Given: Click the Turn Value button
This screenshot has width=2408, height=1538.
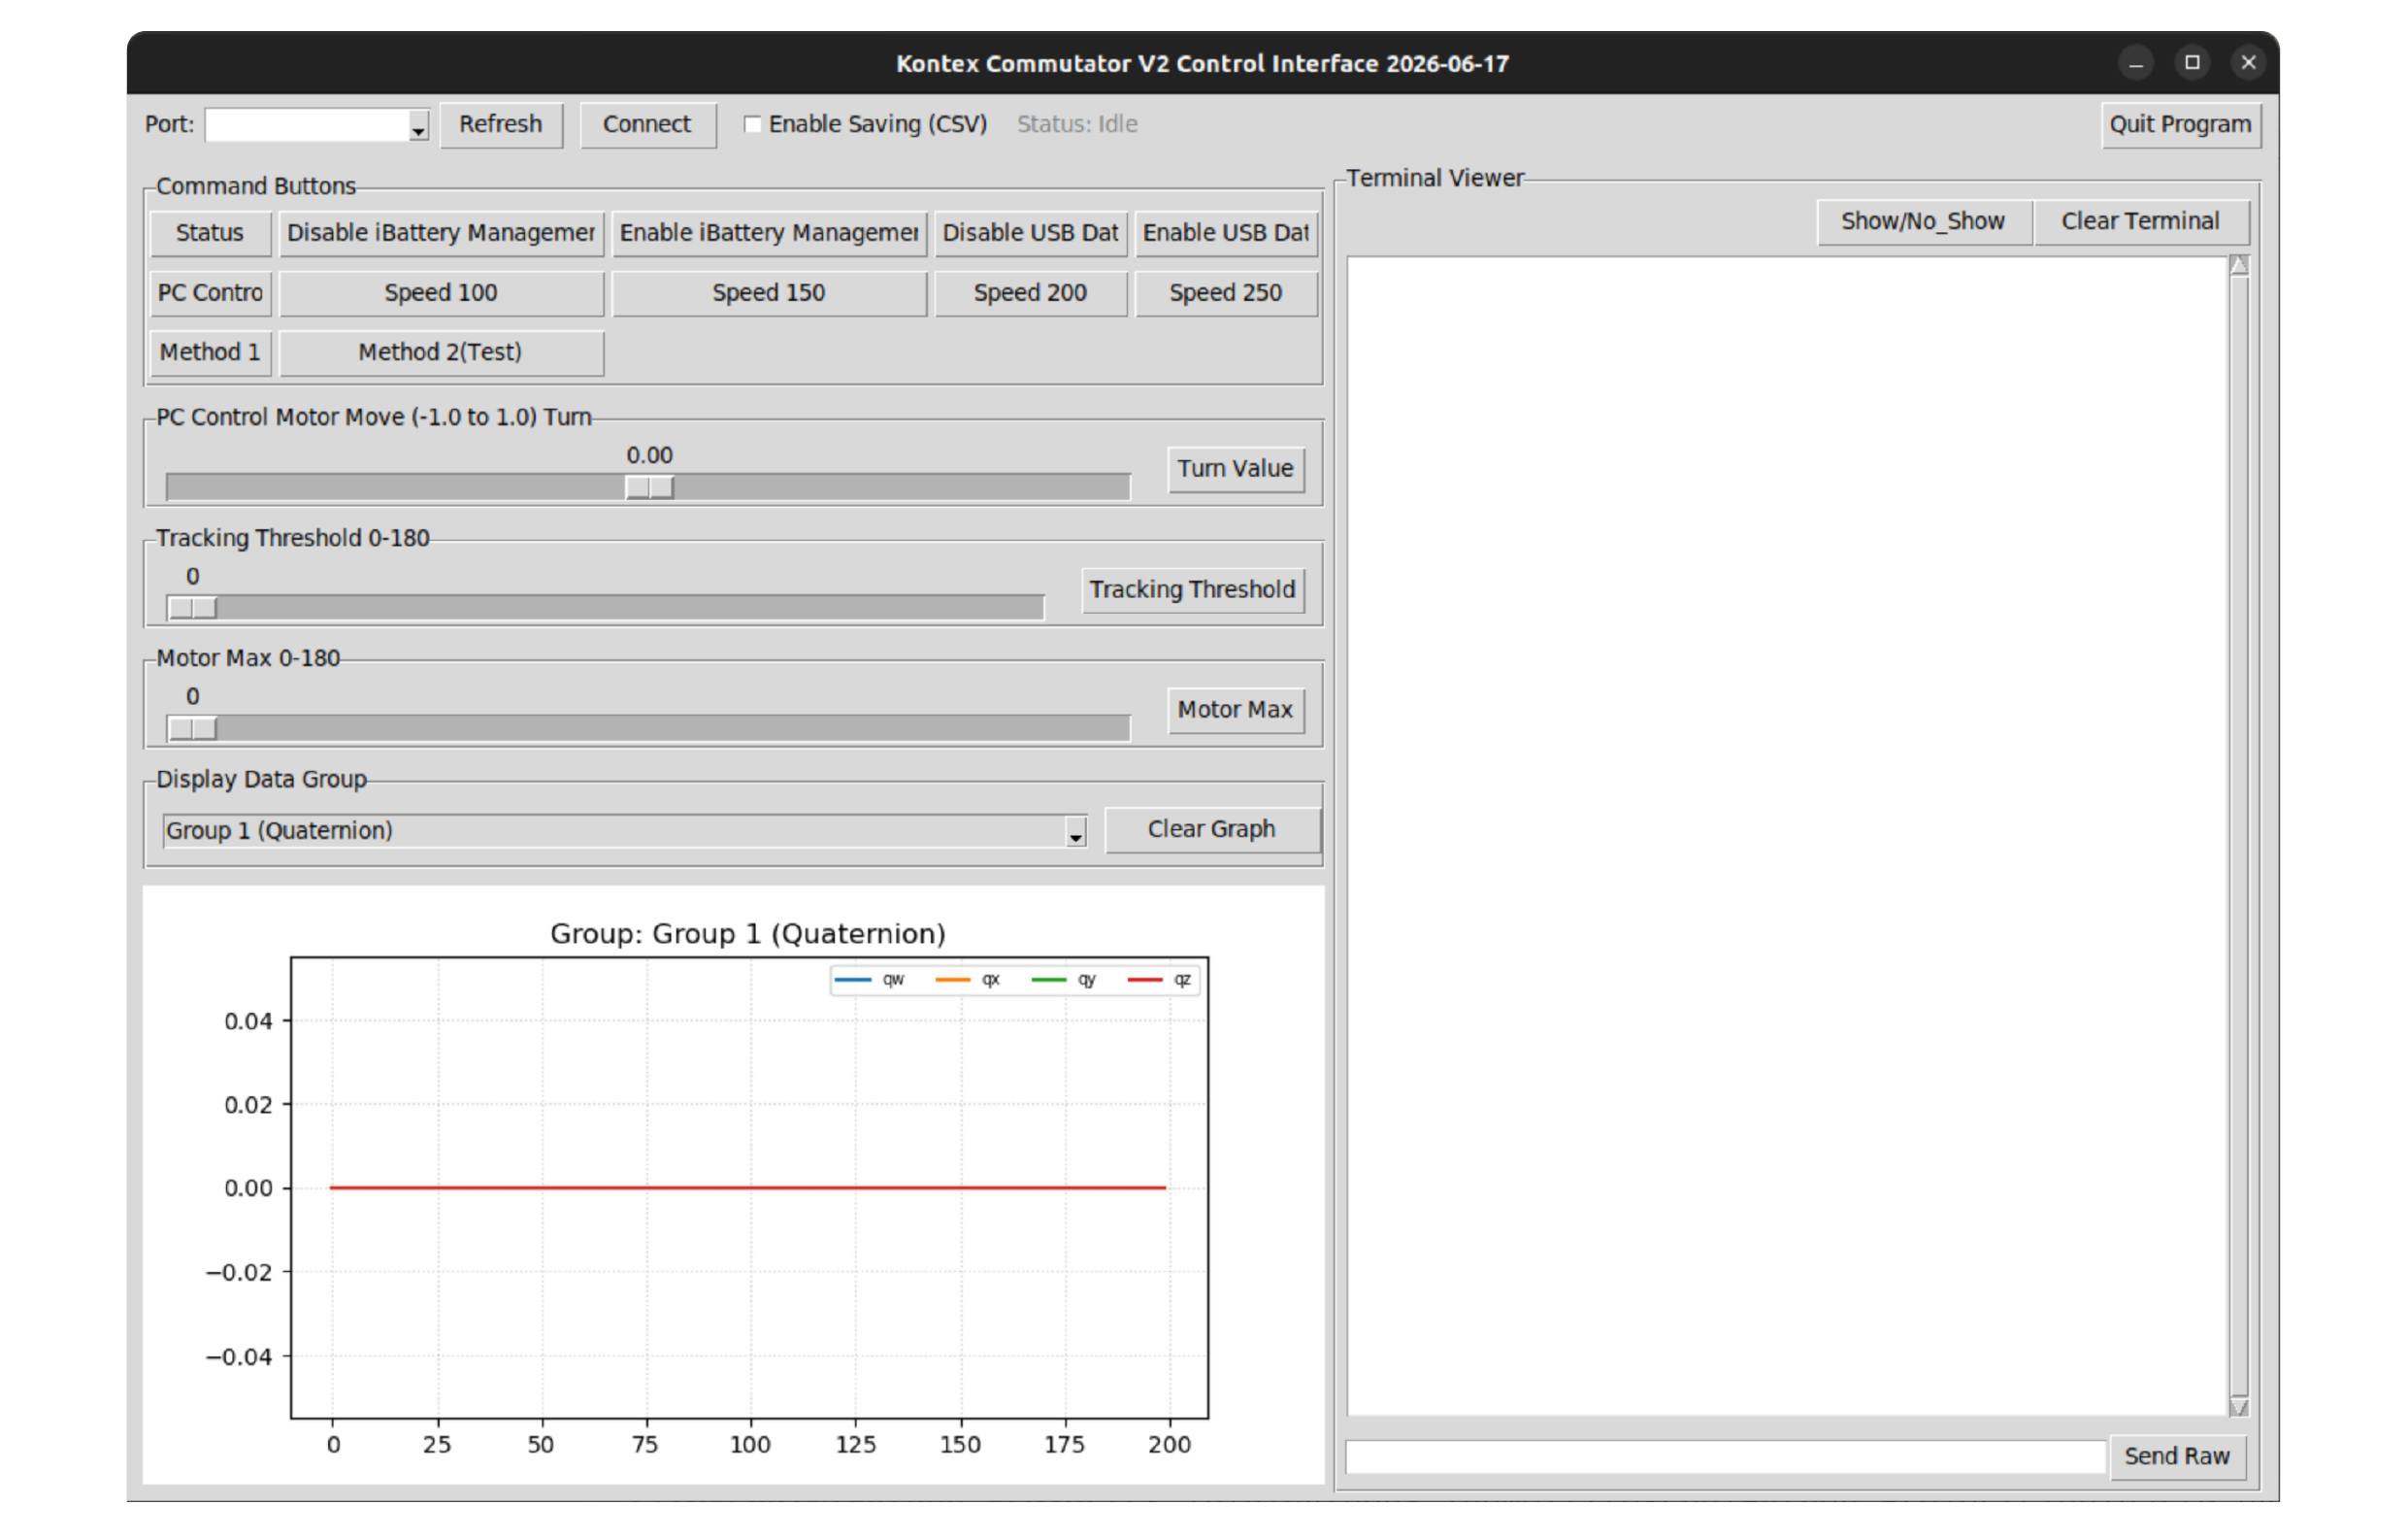Looking at the screenshot, I should click(x=1236, y=469).
